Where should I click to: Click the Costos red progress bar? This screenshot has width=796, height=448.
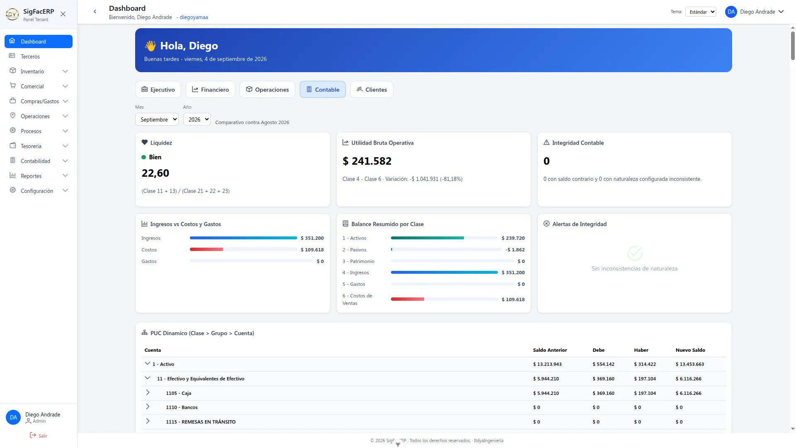click(206, 250)
